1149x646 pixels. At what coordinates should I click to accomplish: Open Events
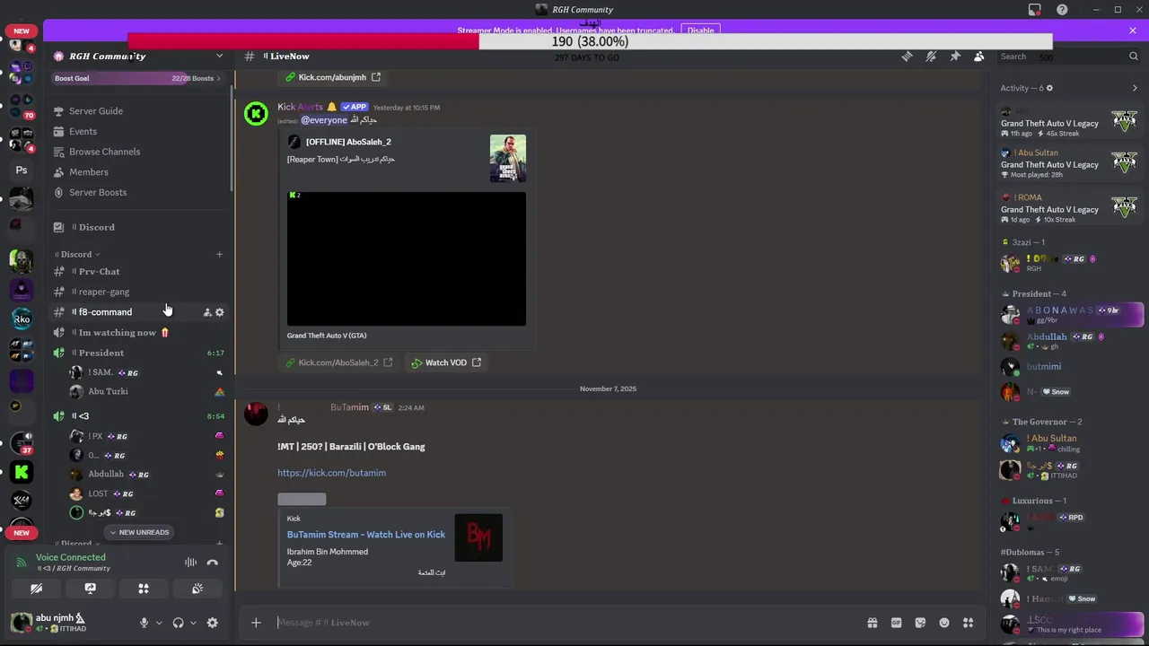coord(138,131)
